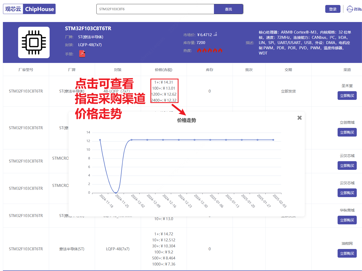Click 立即购买 for 立创商城
The image size is (362, 271).
(347, 132)
